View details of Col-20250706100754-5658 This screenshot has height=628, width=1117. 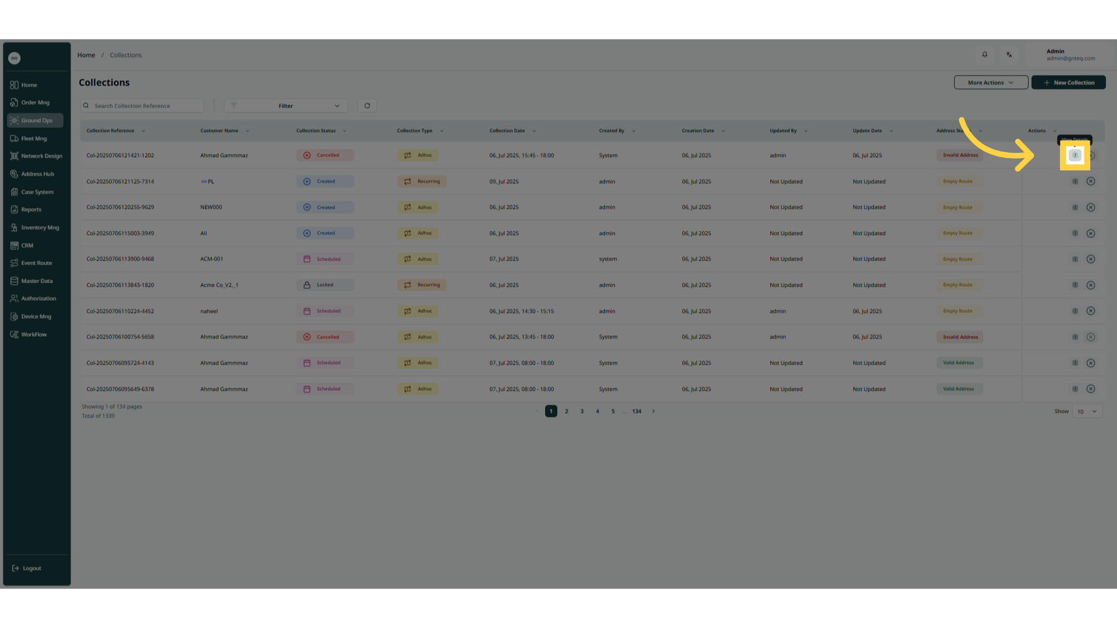[1075, 337]
